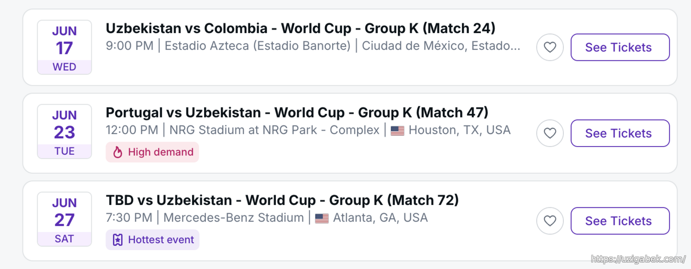The width and height of the screenshot is (691, 269).
Task: Click the Hottest event ticket icon
Action: (x=117, y=240)
